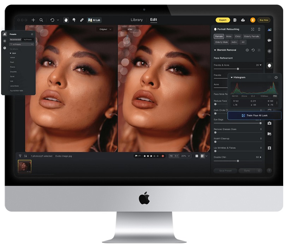
Task: Open the color palette panel
Action: coord(269,41)
